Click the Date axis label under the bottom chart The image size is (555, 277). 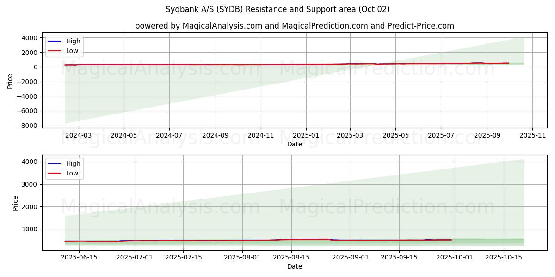click(x=294, y=266)
